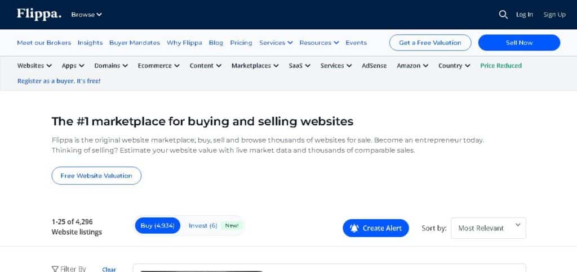Click the Free Website Valuation button
This screenshot has height=272, width=577.
(x=96, y=175)
